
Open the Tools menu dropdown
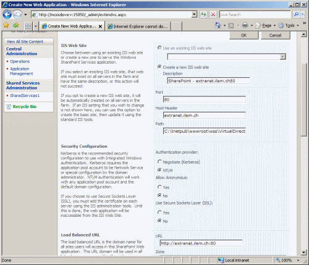pos(289,25)
